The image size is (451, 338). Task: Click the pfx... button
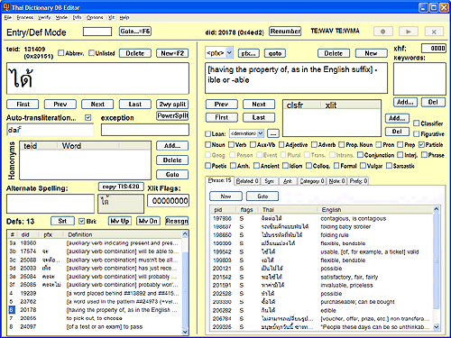click(x=249, y=53)
